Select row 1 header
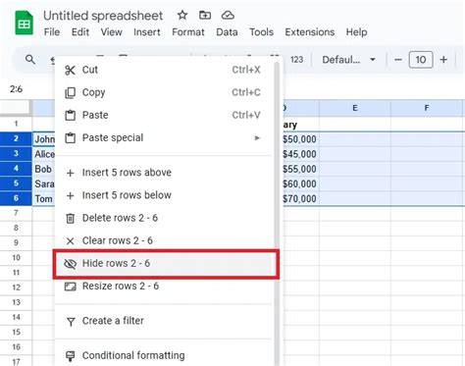 coord(16,124)
